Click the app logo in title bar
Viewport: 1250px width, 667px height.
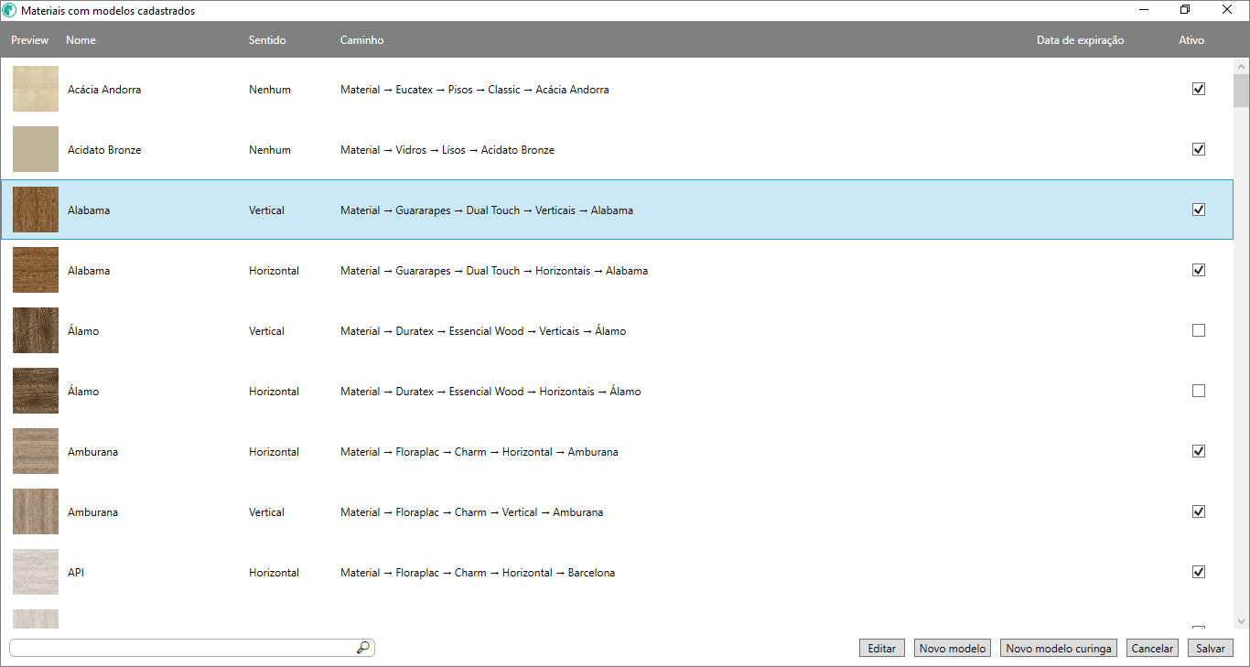10,11
